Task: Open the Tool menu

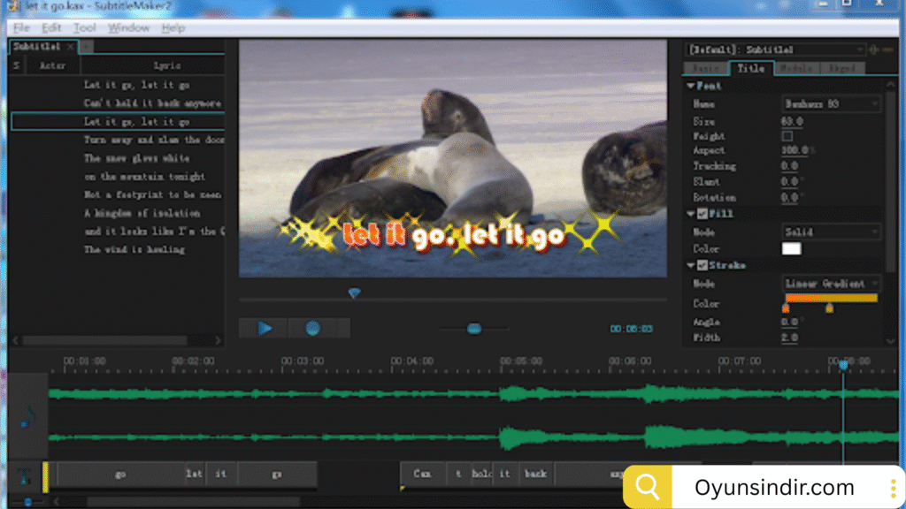Action: pyautogui.click(x=84, y=27)
